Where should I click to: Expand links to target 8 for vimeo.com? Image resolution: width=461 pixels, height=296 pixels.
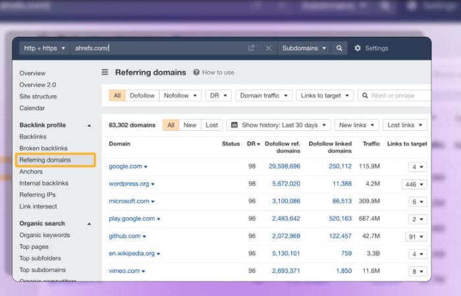click(x=418, y=272)
